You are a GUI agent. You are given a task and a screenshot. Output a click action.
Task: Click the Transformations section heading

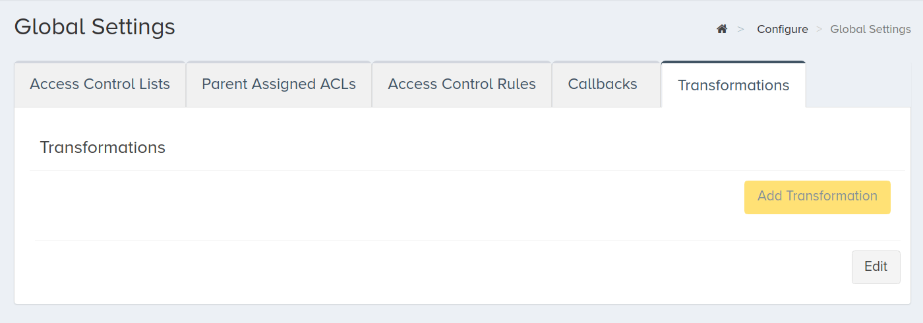click(x=102, y=147)
